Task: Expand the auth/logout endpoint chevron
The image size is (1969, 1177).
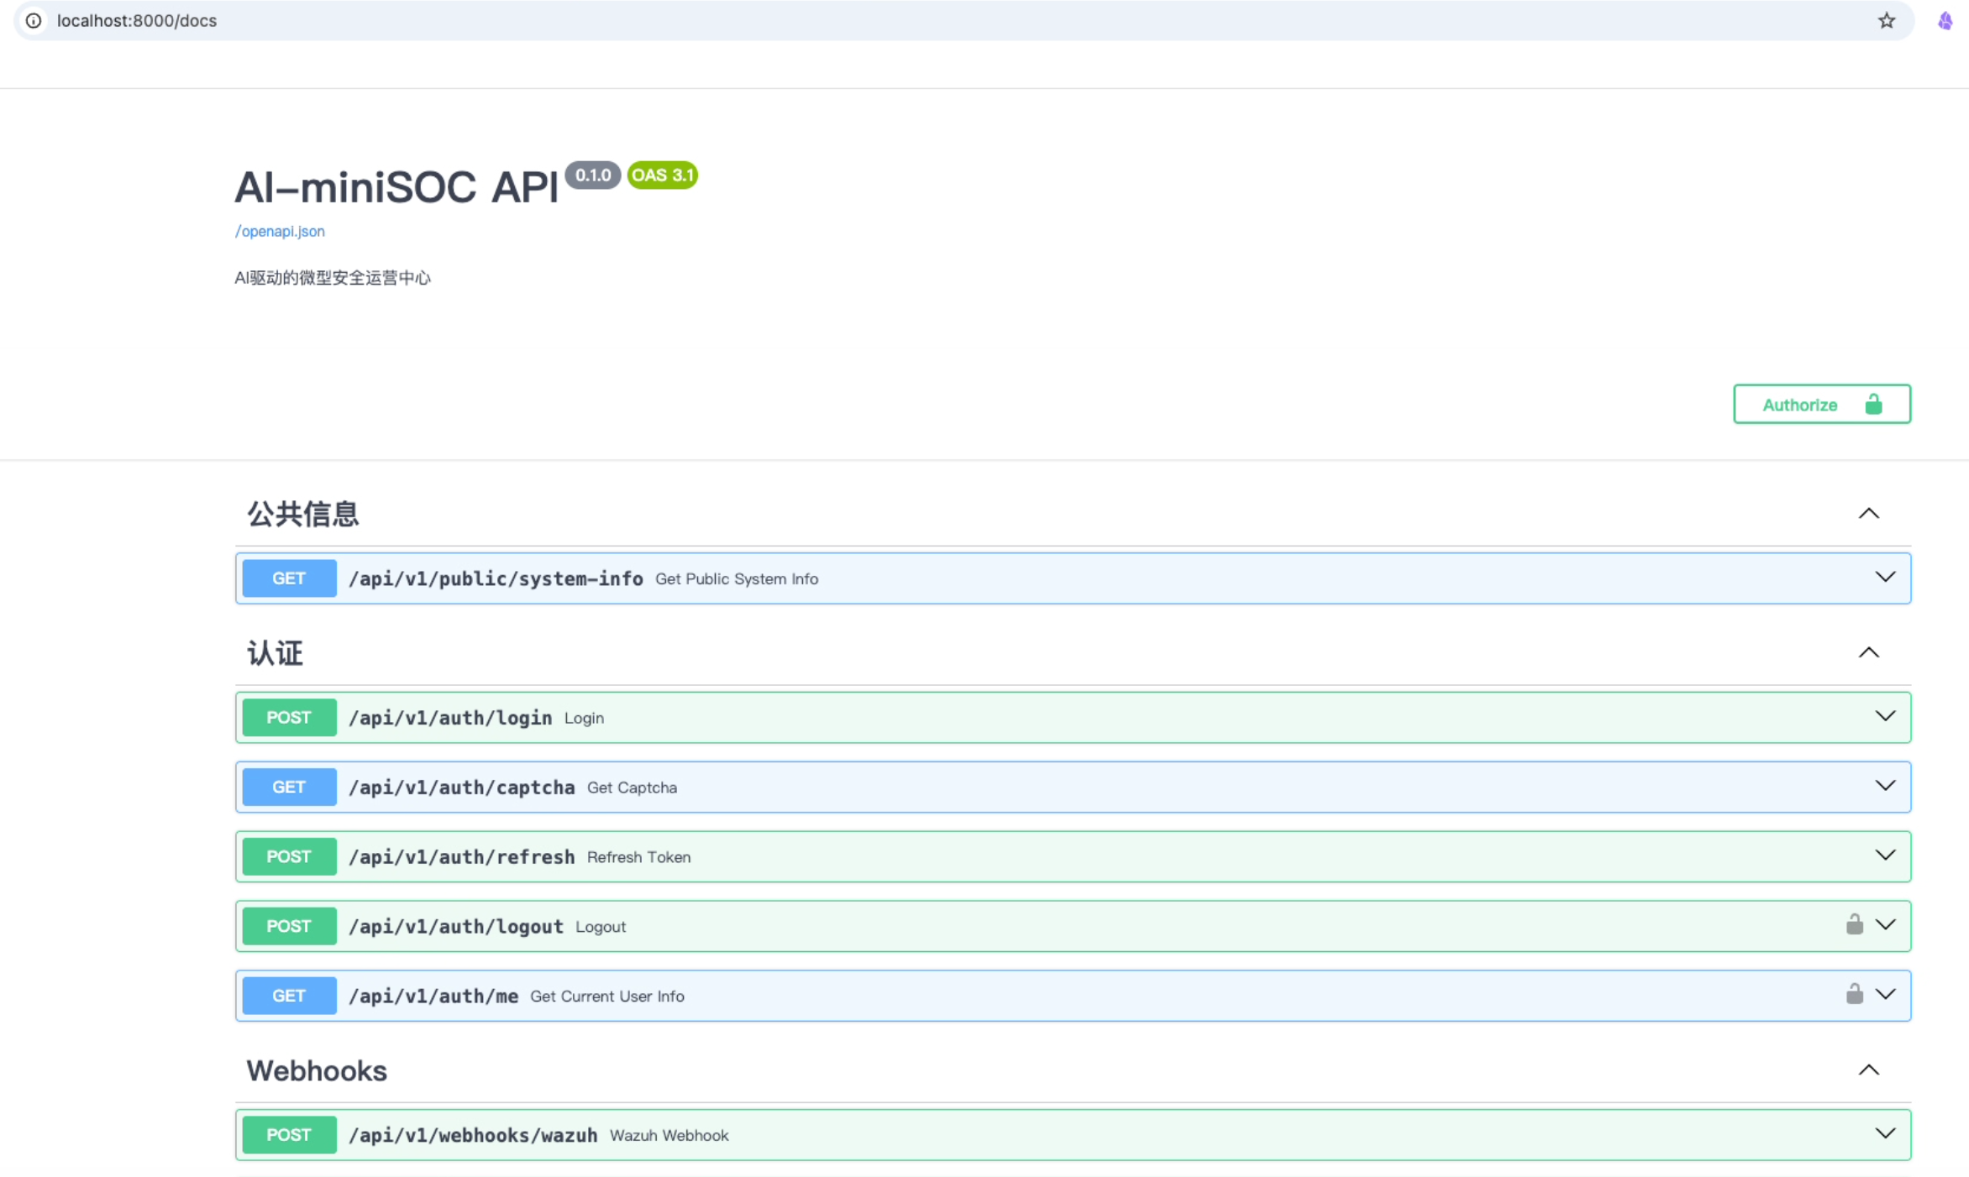Action: click(1886, 924)
